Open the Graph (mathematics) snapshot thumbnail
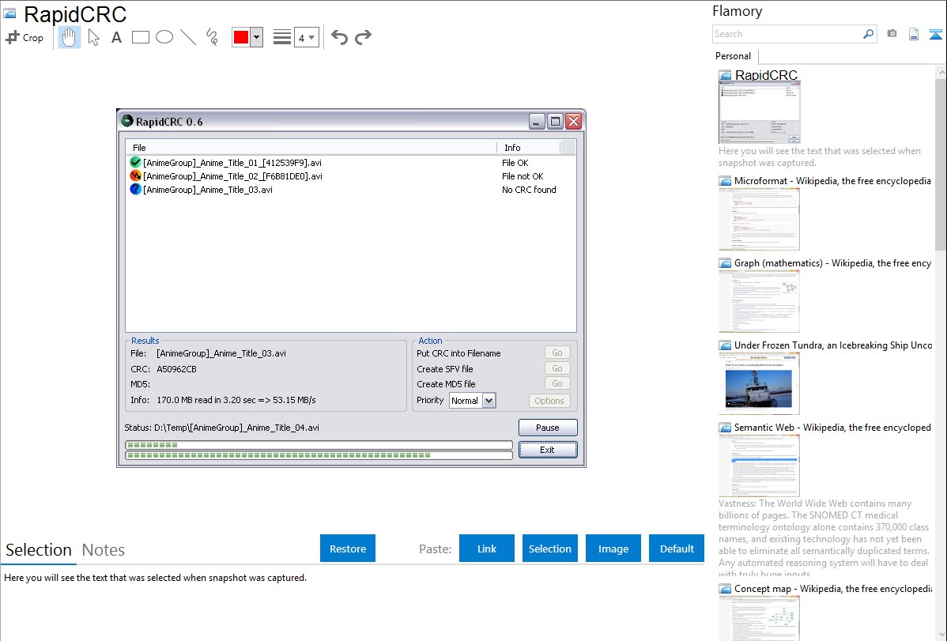Screen dimensions: 947x641 759,301
